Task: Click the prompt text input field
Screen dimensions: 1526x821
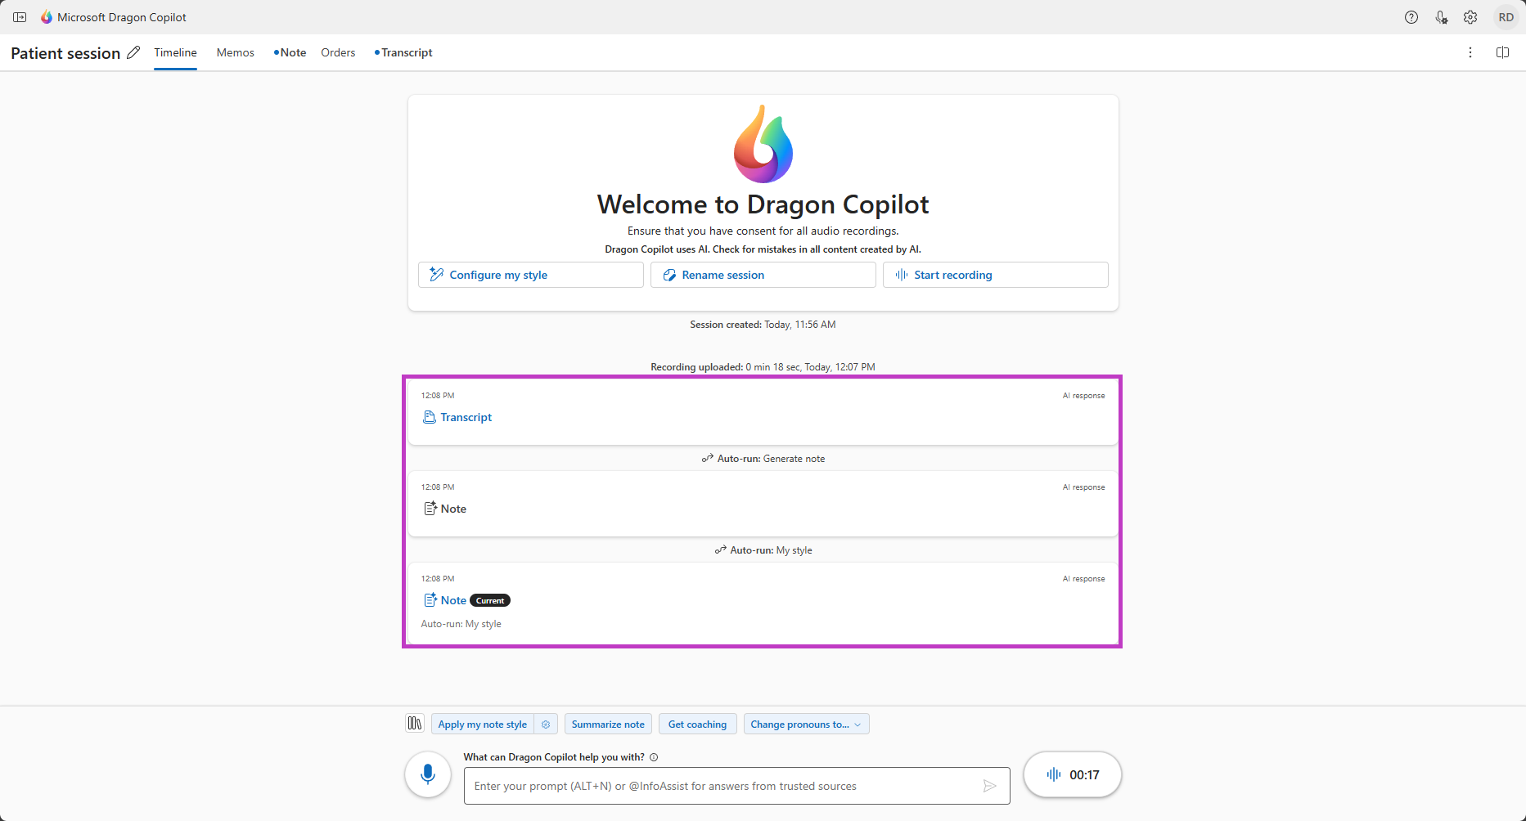Action: [x=724, y=786]
